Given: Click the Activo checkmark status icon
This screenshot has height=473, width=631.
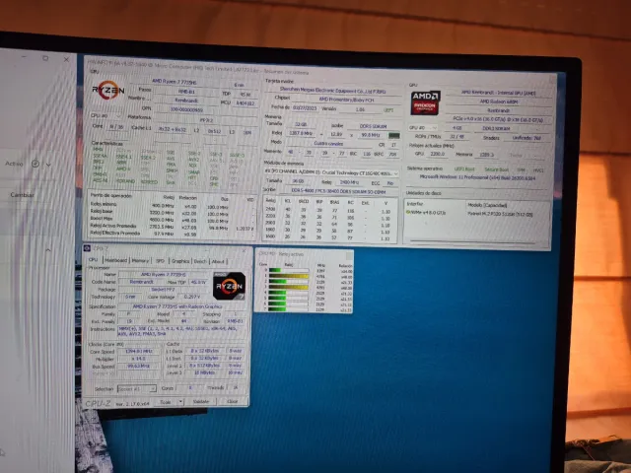Looking at the screenshot, I should [x=35, y=164].
